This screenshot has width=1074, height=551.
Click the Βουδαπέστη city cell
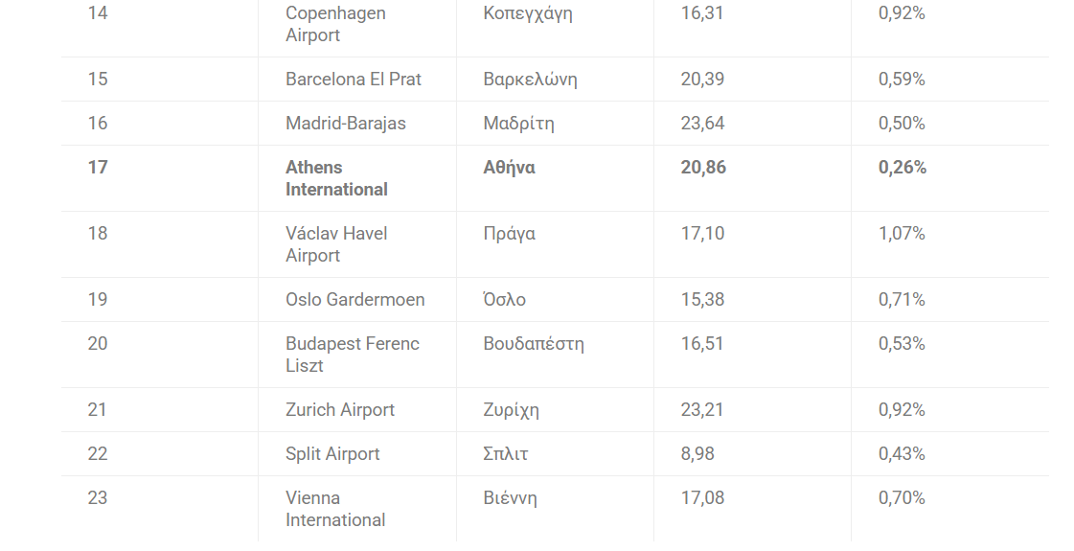pos(533,344)
